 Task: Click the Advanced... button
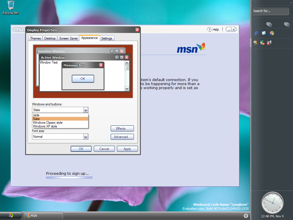coord(122,137)
